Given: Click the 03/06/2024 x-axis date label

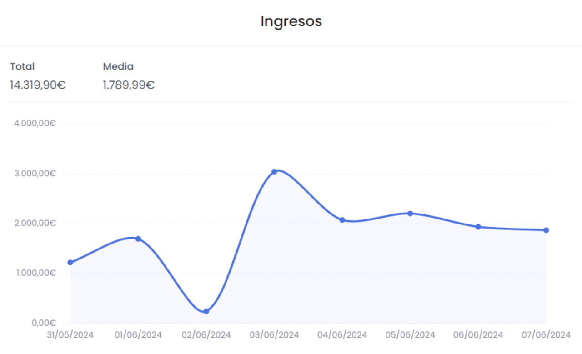Looking at the screenshot, I should pyautogui.click(x=274, y=335).
